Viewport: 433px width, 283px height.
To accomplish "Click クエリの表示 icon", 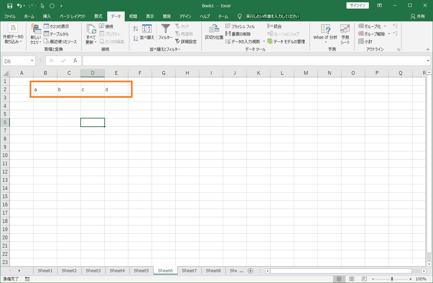I will 46,26.
